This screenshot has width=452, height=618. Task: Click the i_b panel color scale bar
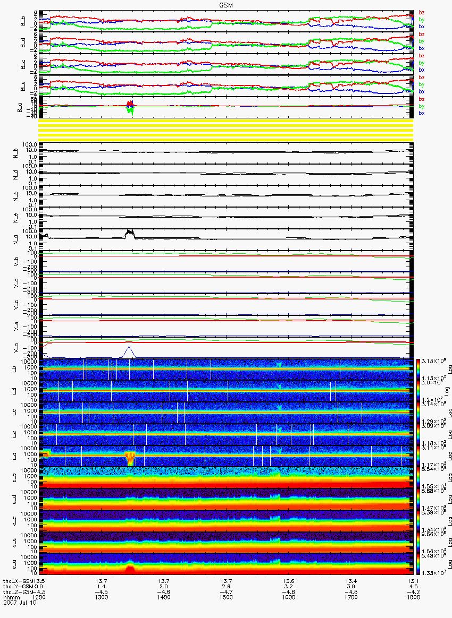(417, 370)
